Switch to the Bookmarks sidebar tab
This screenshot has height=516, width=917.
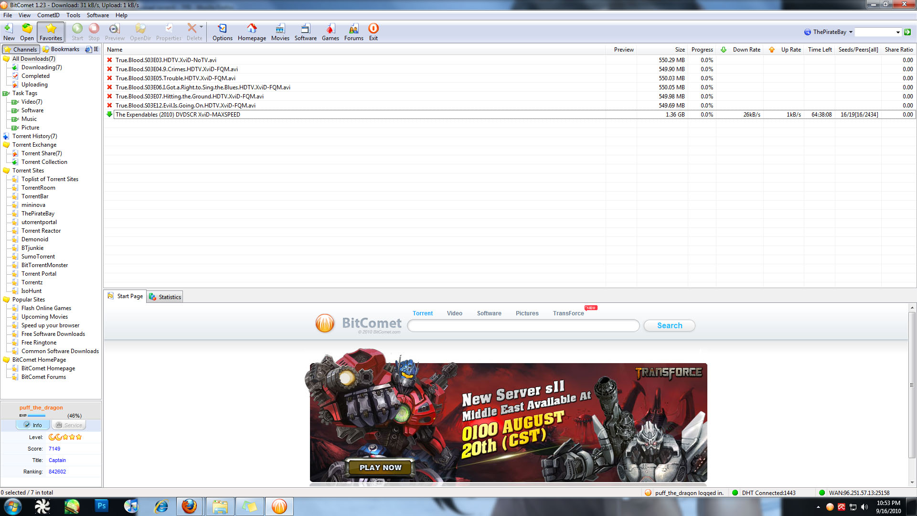[x=61, y=49]
